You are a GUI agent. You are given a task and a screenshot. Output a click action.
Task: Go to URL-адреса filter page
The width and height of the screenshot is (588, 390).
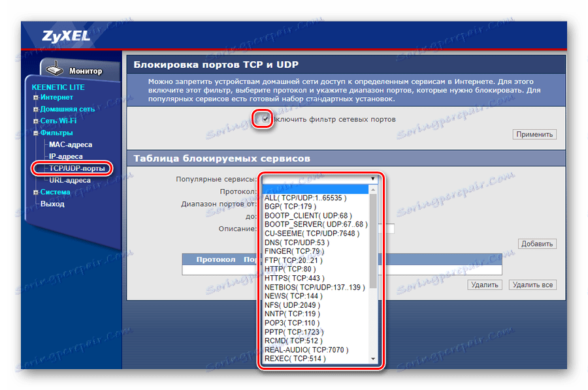coord(70,181)
